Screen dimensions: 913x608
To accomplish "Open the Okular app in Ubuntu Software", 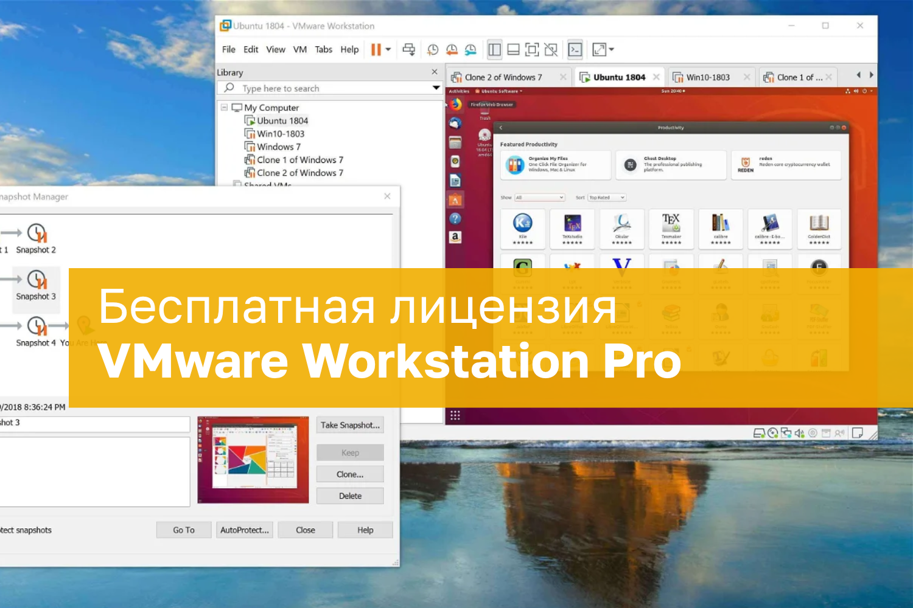I will pos(621,229).
